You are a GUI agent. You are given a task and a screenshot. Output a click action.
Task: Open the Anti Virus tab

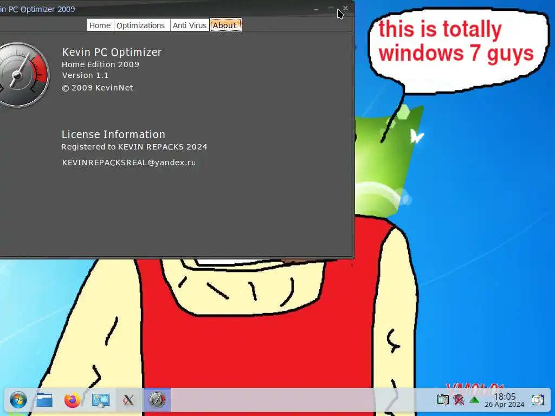(x=190, y=25)
